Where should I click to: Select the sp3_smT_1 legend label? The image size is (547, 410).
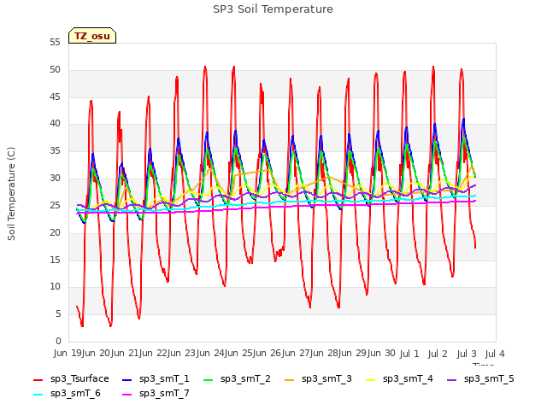(x=164, y=379)
